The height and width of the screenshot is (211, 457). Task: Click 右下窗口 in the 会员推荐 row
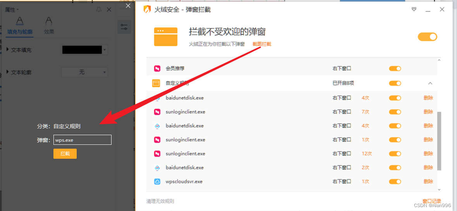[342, 69]
